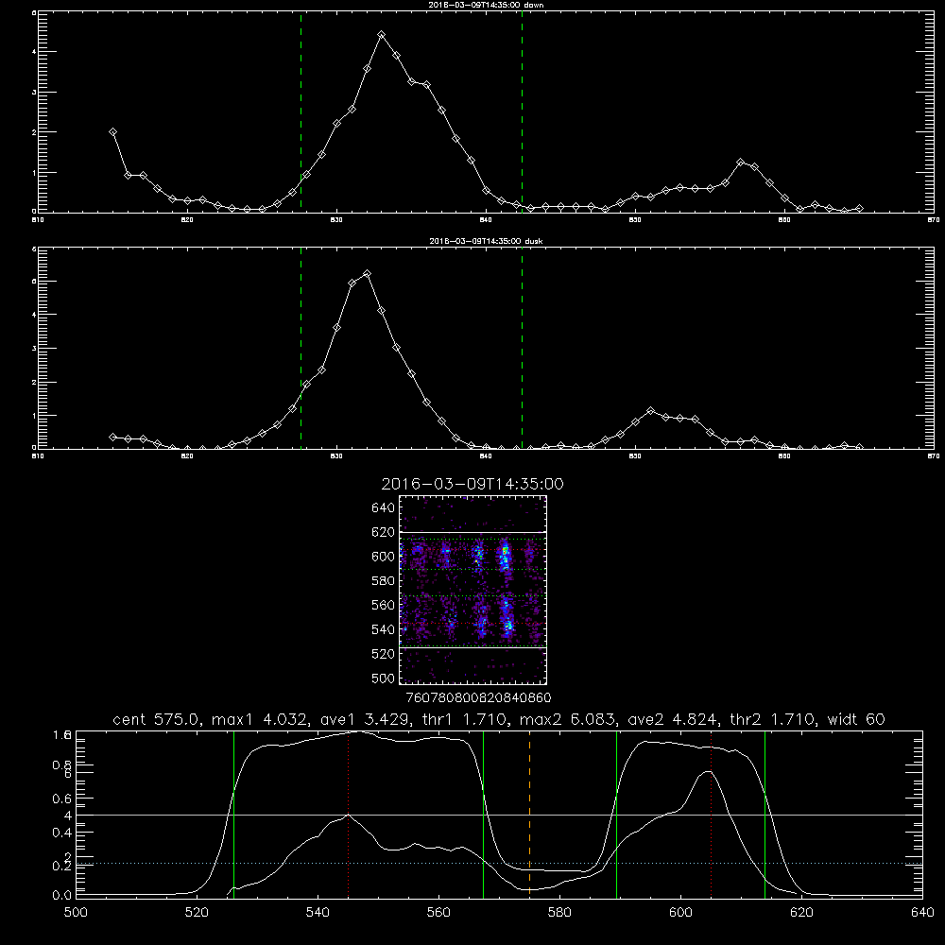945x945 pixels.
Task: Click the '640' y-axis label beside the spectral image
Action: [384, 508]
